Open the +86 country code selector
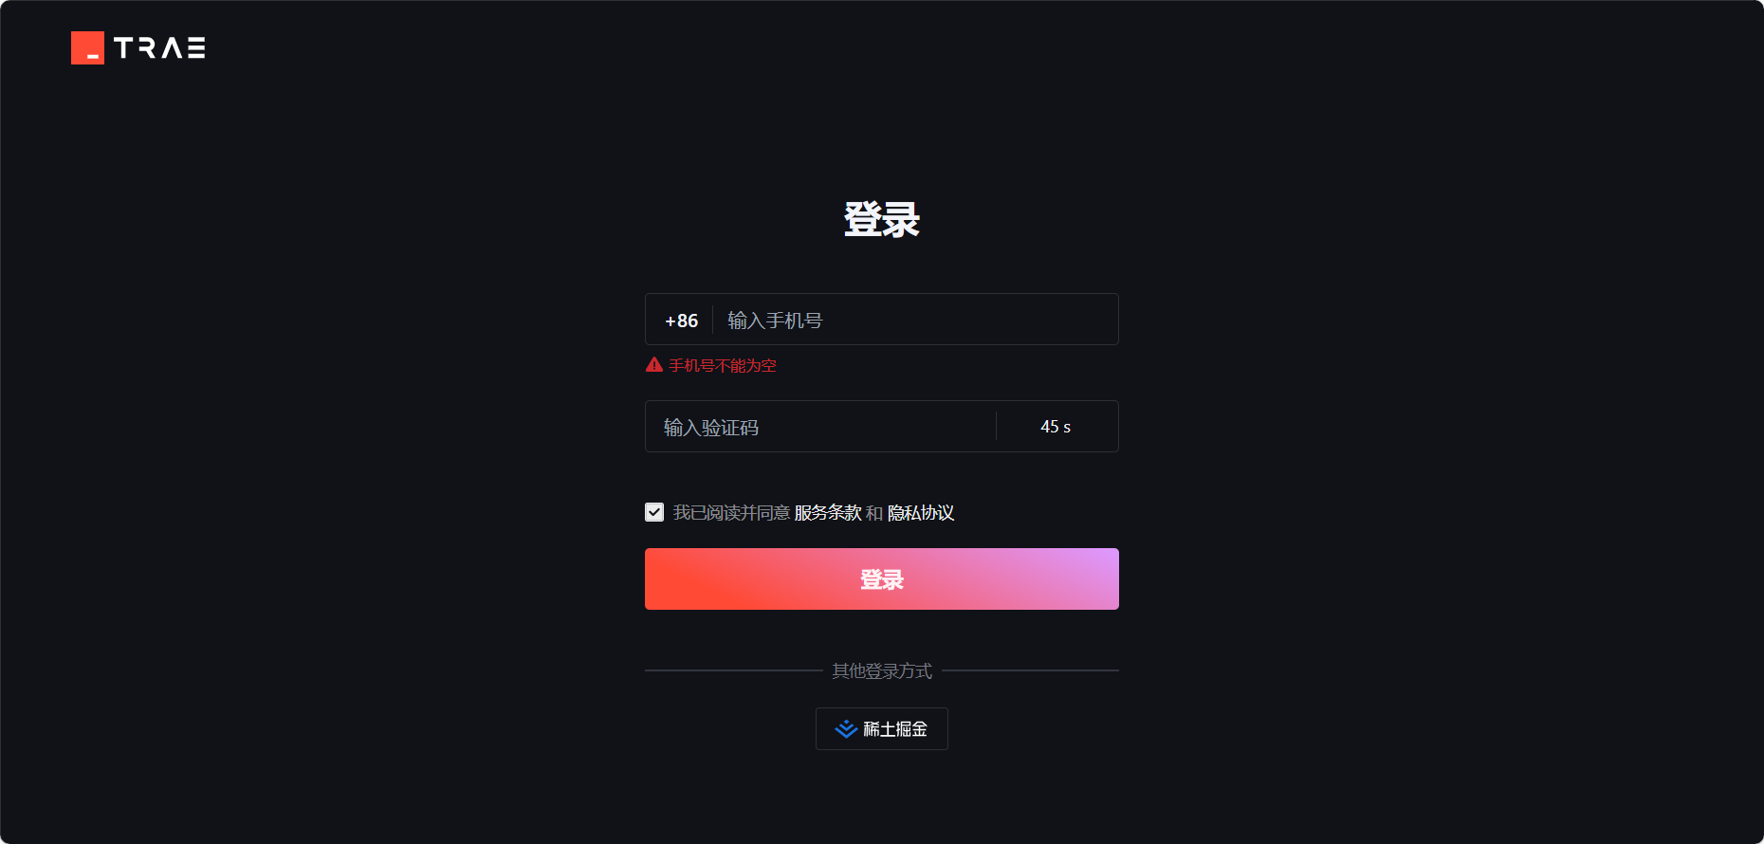 coord(681,321)
